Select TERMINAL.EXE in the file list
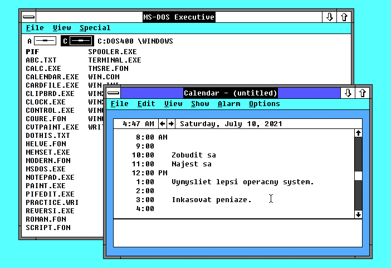 [114, 60]
